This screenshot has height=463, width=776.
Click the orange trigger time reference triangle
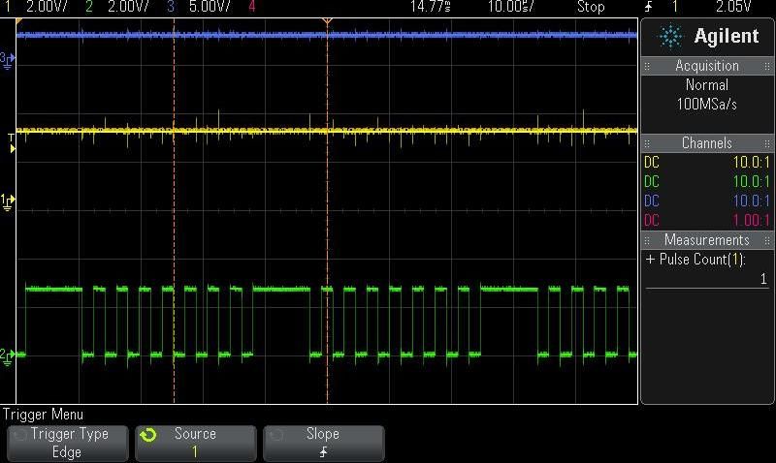pyautogui.click(x=327, y=21)
